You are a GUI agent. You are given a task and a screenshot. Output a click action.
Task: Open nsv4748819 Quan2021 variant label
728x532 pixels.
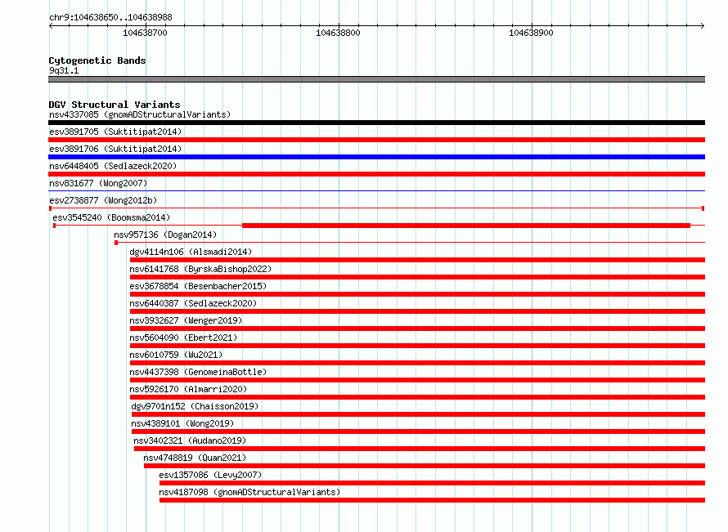(195, 458)
